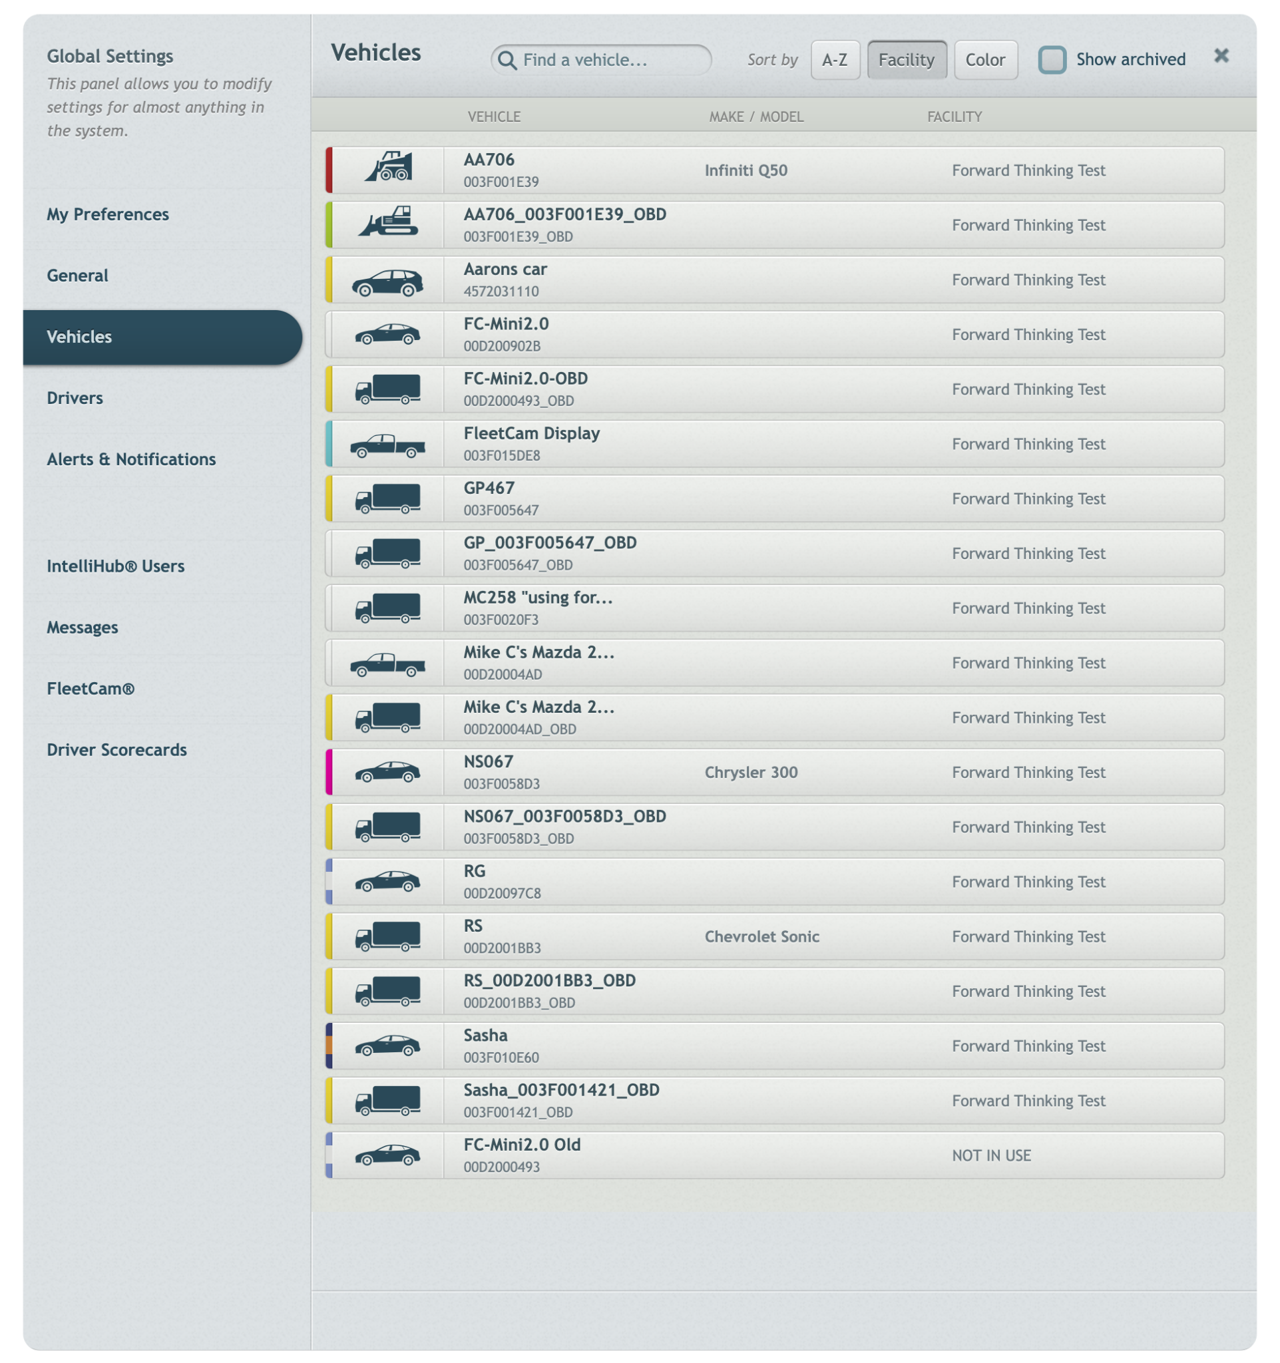The width and height of the screenshot is (1280, 1363).
Task: Click the sedan icon for Sasha
Action: pos(387,1046)
